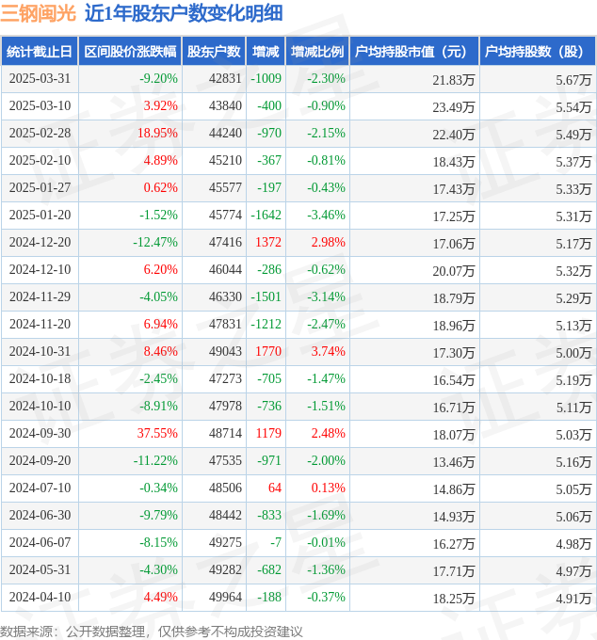Click the 2024-12-20 date row
The image size is (597, 640).
tap(298, 243)
